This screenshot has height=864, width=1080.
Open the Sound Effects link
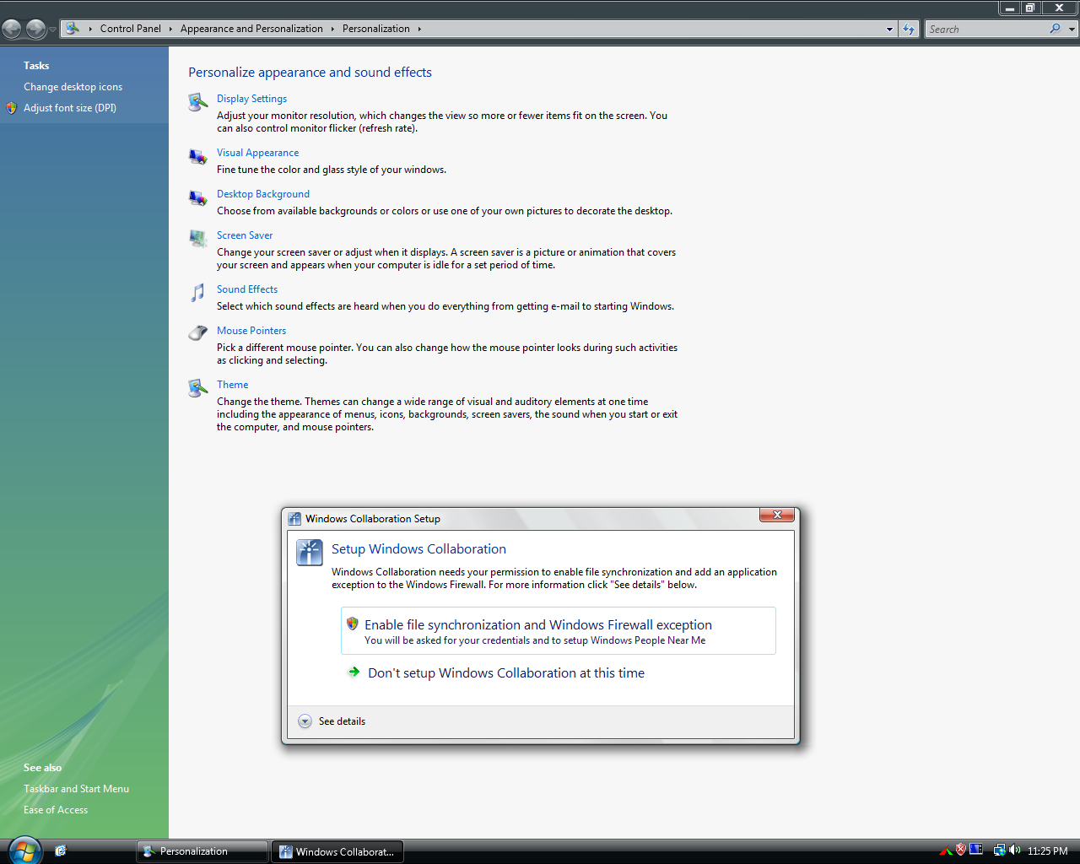247,289
